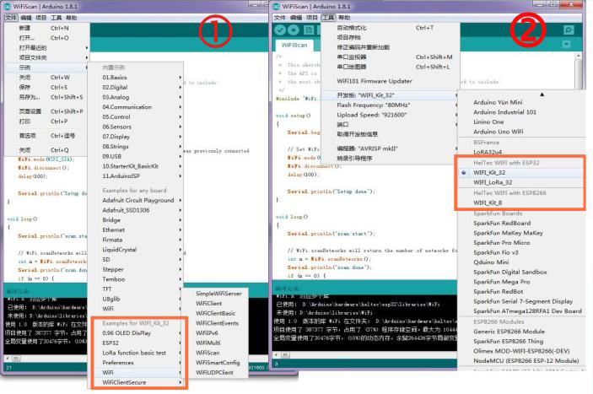
Task: Select the WIFI_Kit_32 board radio option
Action: 492,171
